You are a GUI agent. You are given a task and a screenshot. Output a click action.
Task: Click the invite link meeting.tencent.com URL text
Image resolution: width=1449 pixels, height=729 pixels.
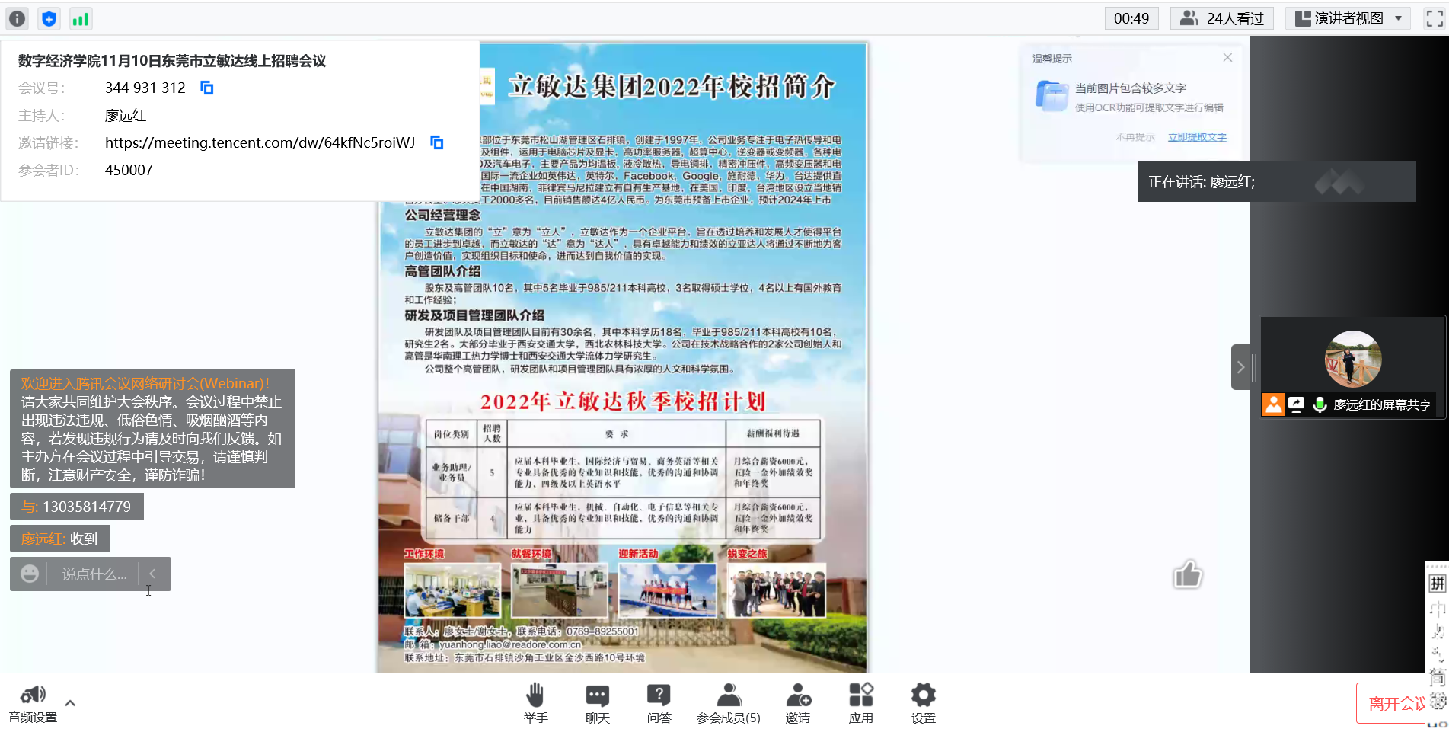(260, 142)
